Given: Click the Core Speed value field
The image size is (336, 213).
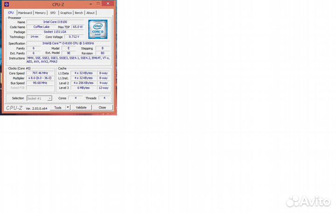Looking at the screenshot, I should (x=40, y=73).
